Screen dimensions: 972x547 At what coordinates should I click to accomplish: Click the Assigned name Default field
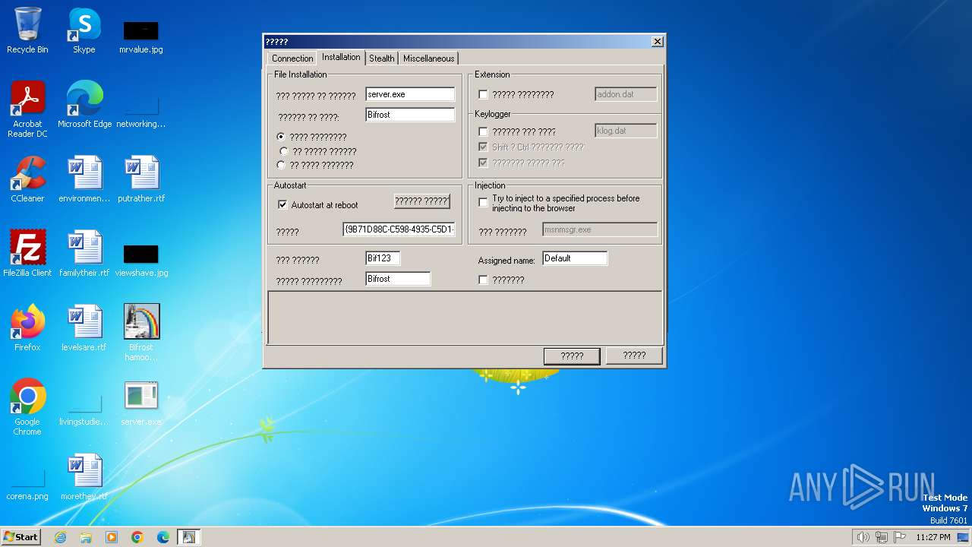tap(575, 258)
